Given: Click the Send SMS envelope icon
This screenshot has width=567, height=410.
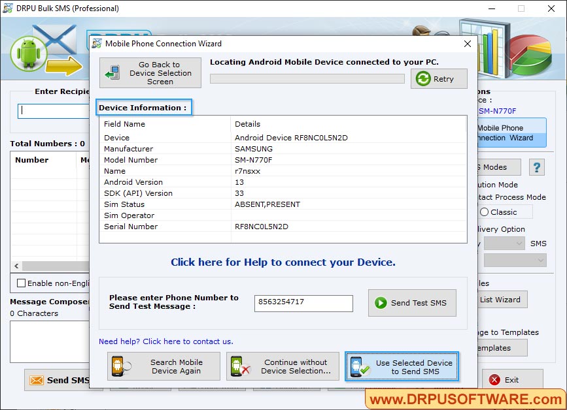Looking at the screenshot, I should pyautogui.click(x=35, y=380).
